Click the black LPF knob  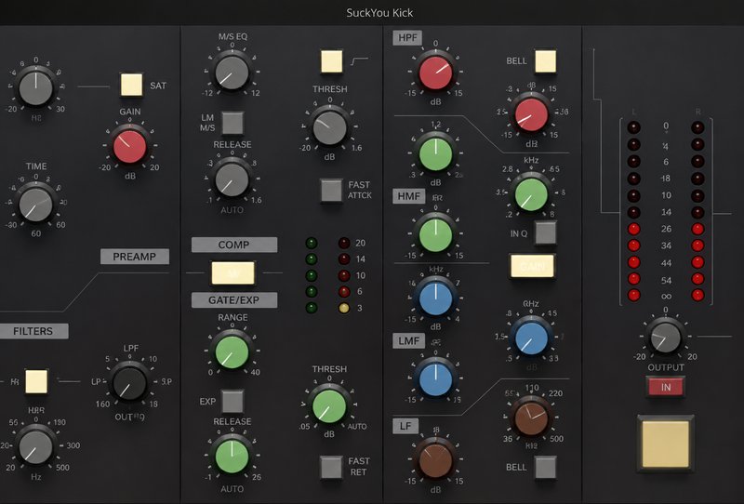(x=129, y=382)
